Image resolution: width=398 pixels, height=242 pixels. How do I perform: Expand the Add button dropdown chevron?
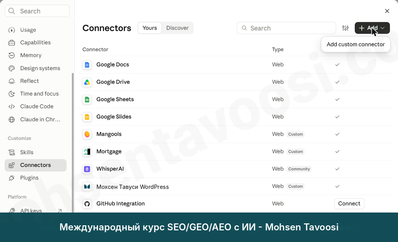click(x=382, y=28)
